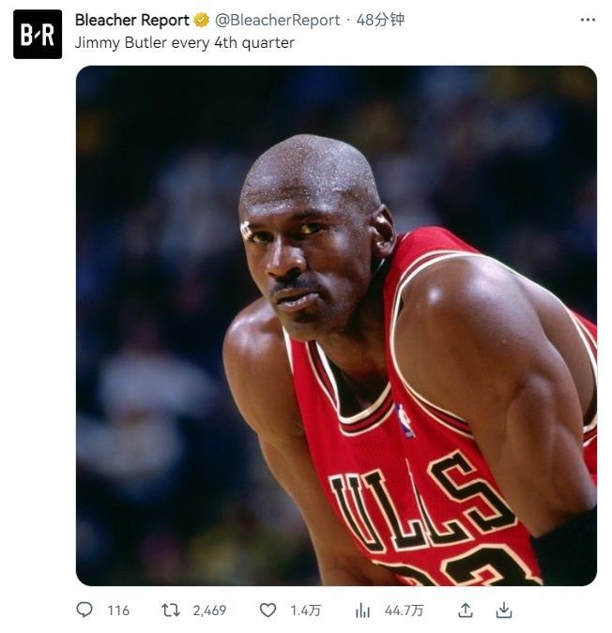Open the three-dot more options menu
This screenshot has width=612, height=633.
point(588,20)
